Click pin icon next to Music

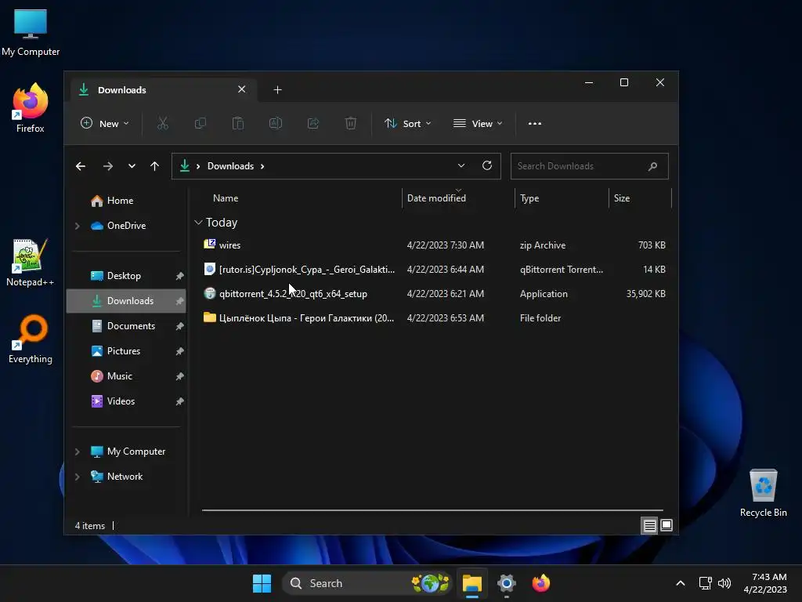[179, 376]
